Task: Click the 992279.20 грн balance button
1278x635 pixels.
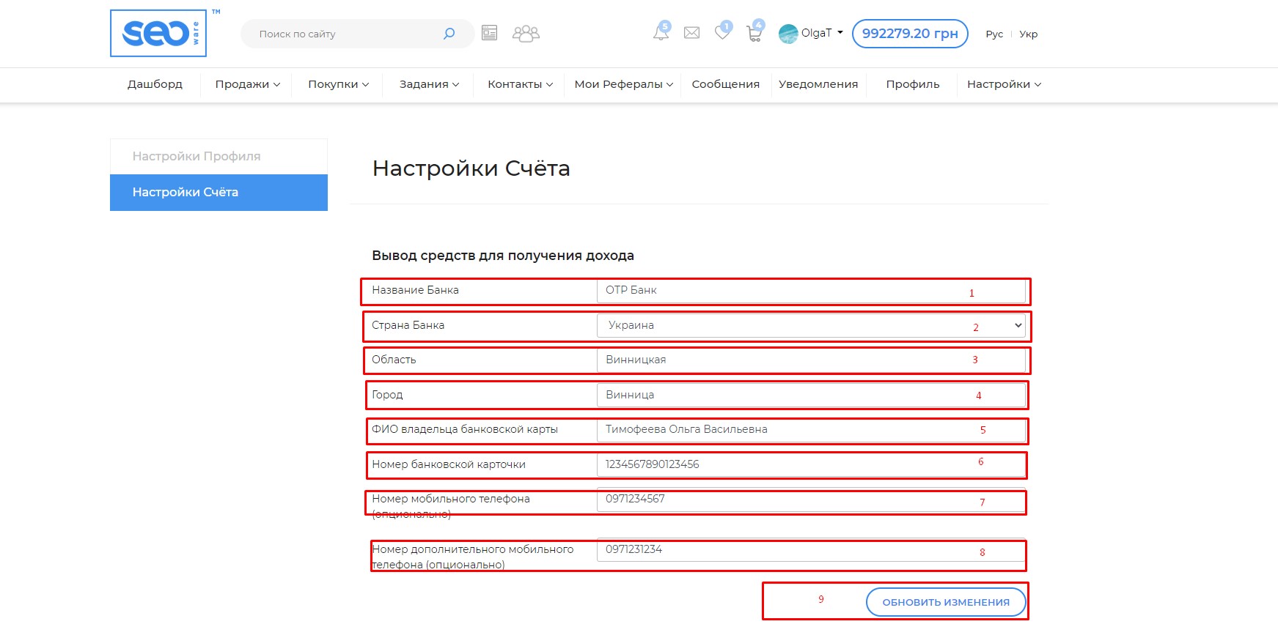Action: pyautogui.click(x=909, y=34)
